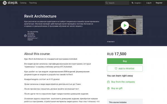The height and width of the screenshot is (104, 167).
Task: Click the Register button
Action: click(159, 3)
